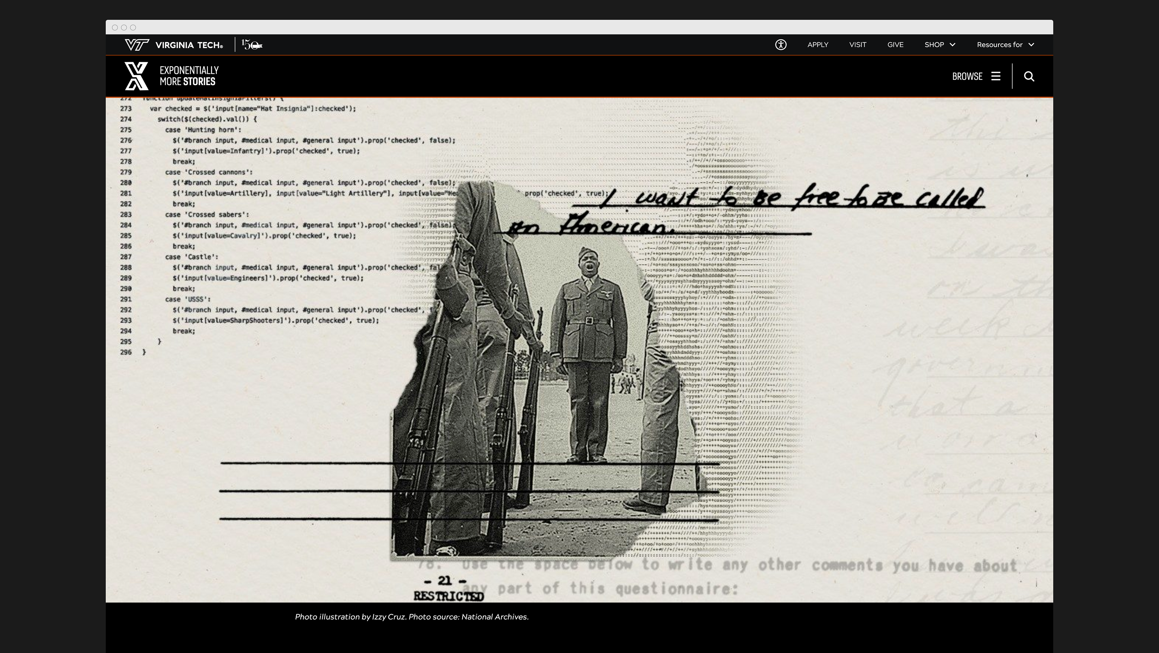Screen dimensions: 1159x653
Task: Click the APPLY link
Action: point(818,45)
